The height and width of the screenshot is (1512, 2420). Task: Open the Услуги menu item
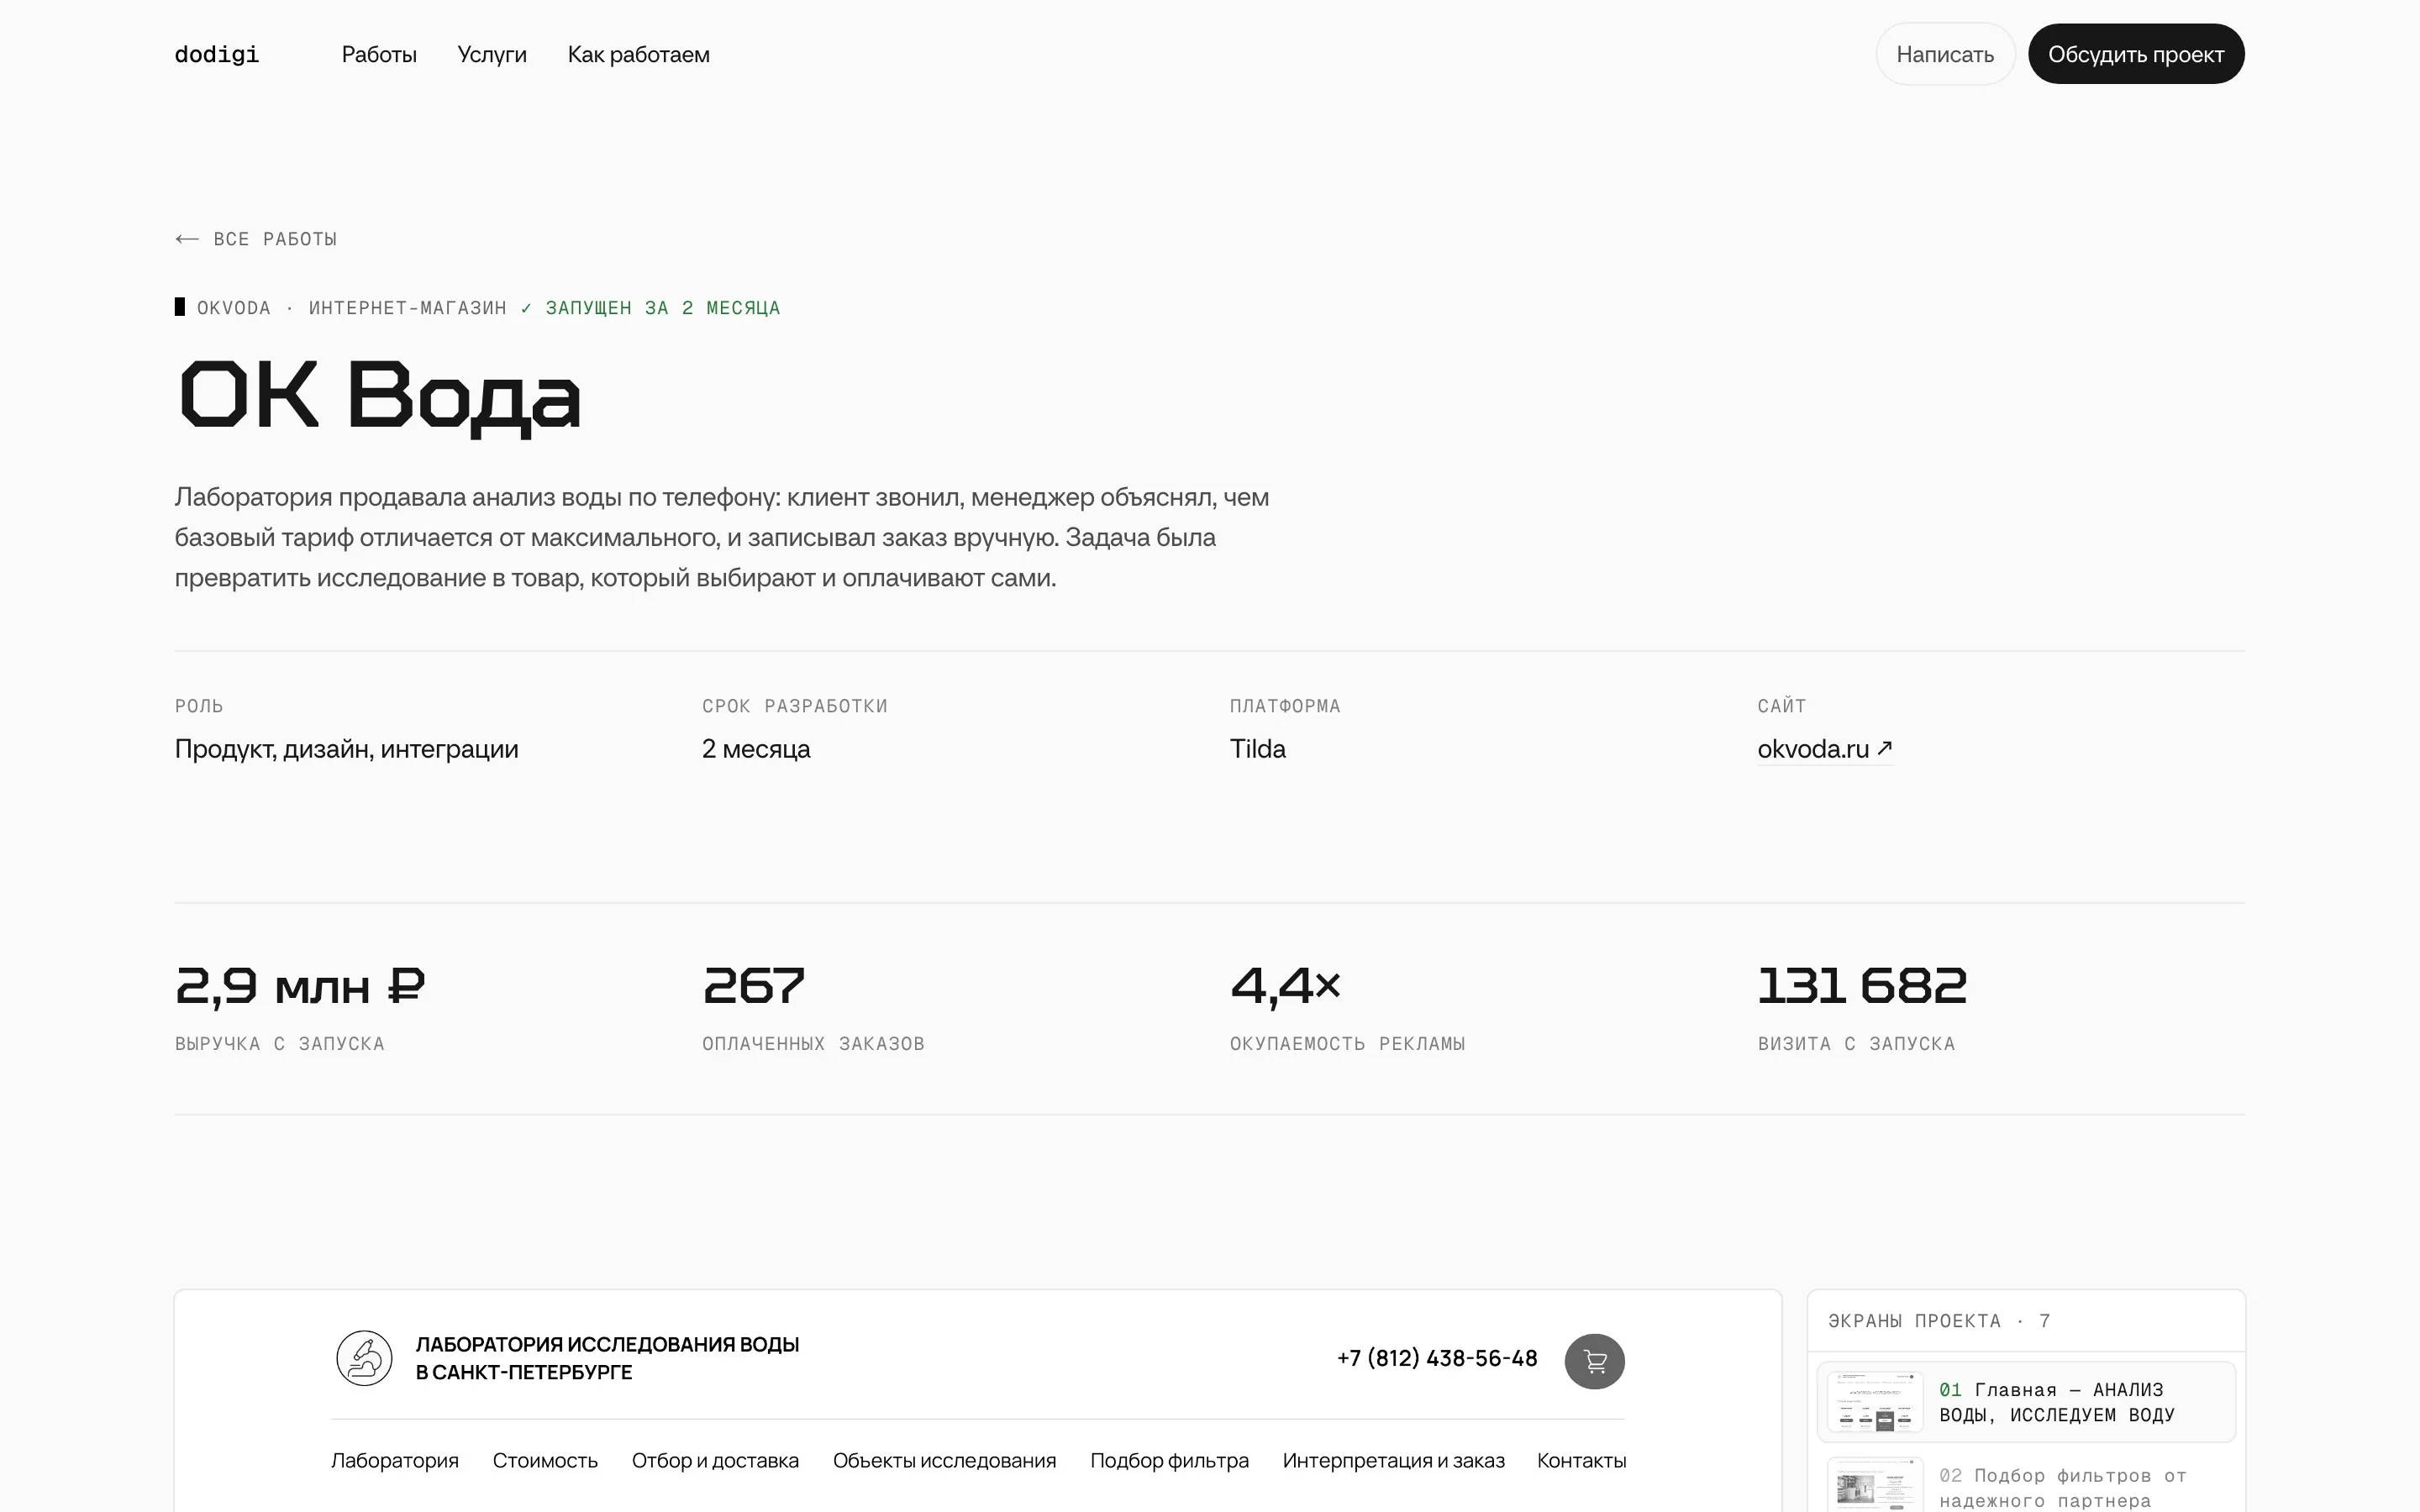point(492,54)
